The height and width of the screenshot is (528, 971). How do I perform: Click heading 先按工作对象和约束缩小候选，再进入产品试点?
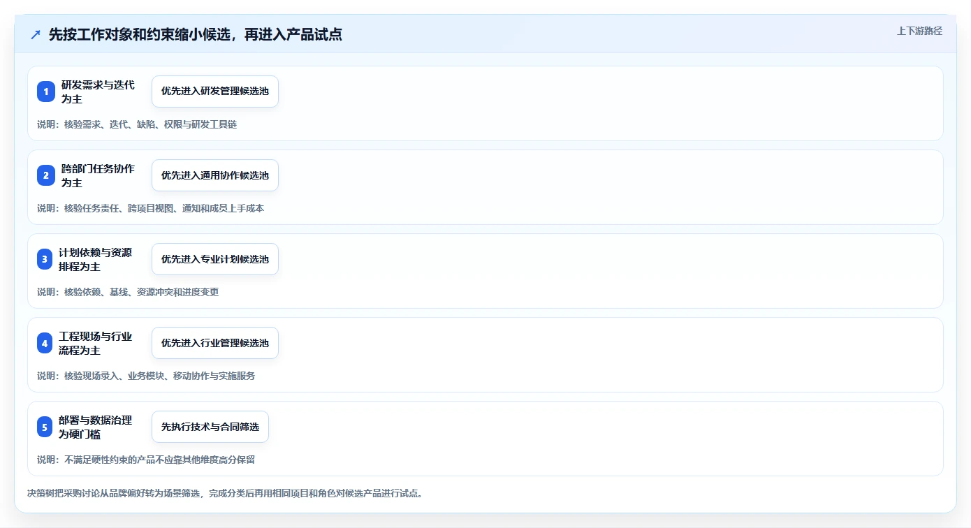tap(195, 35)
